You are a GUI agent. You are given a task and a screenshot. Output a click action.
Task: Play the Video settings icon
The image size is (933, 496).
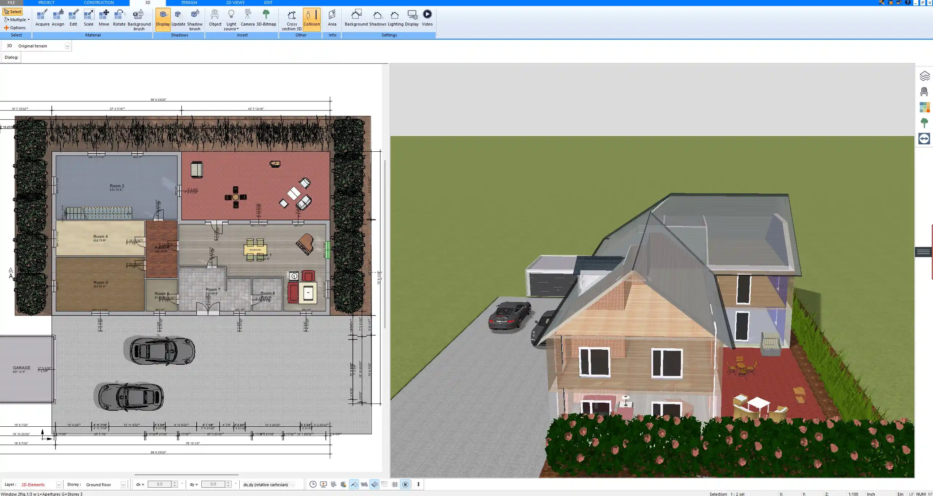pyautogui.click(x=427, y=18)
